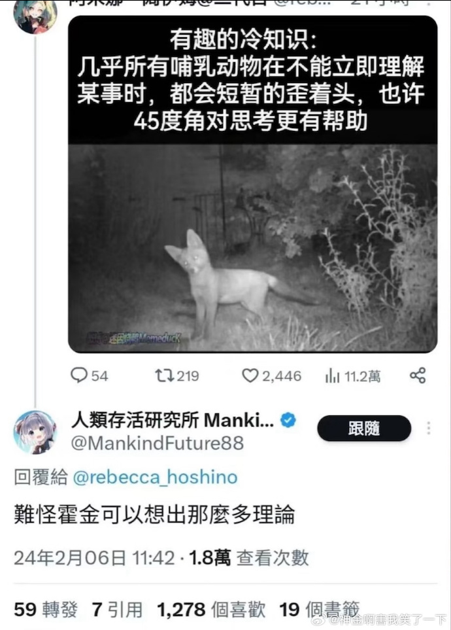The height and width of the screenshot is (630, 451).
Task: Show the 1,278 個喜歡 likes list
Action: (x=211, y=610)
